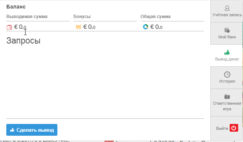The width and height of the screenshot is (243, 142).
Task: Click the user profile icon in sidebar
Action: (227, 8)
